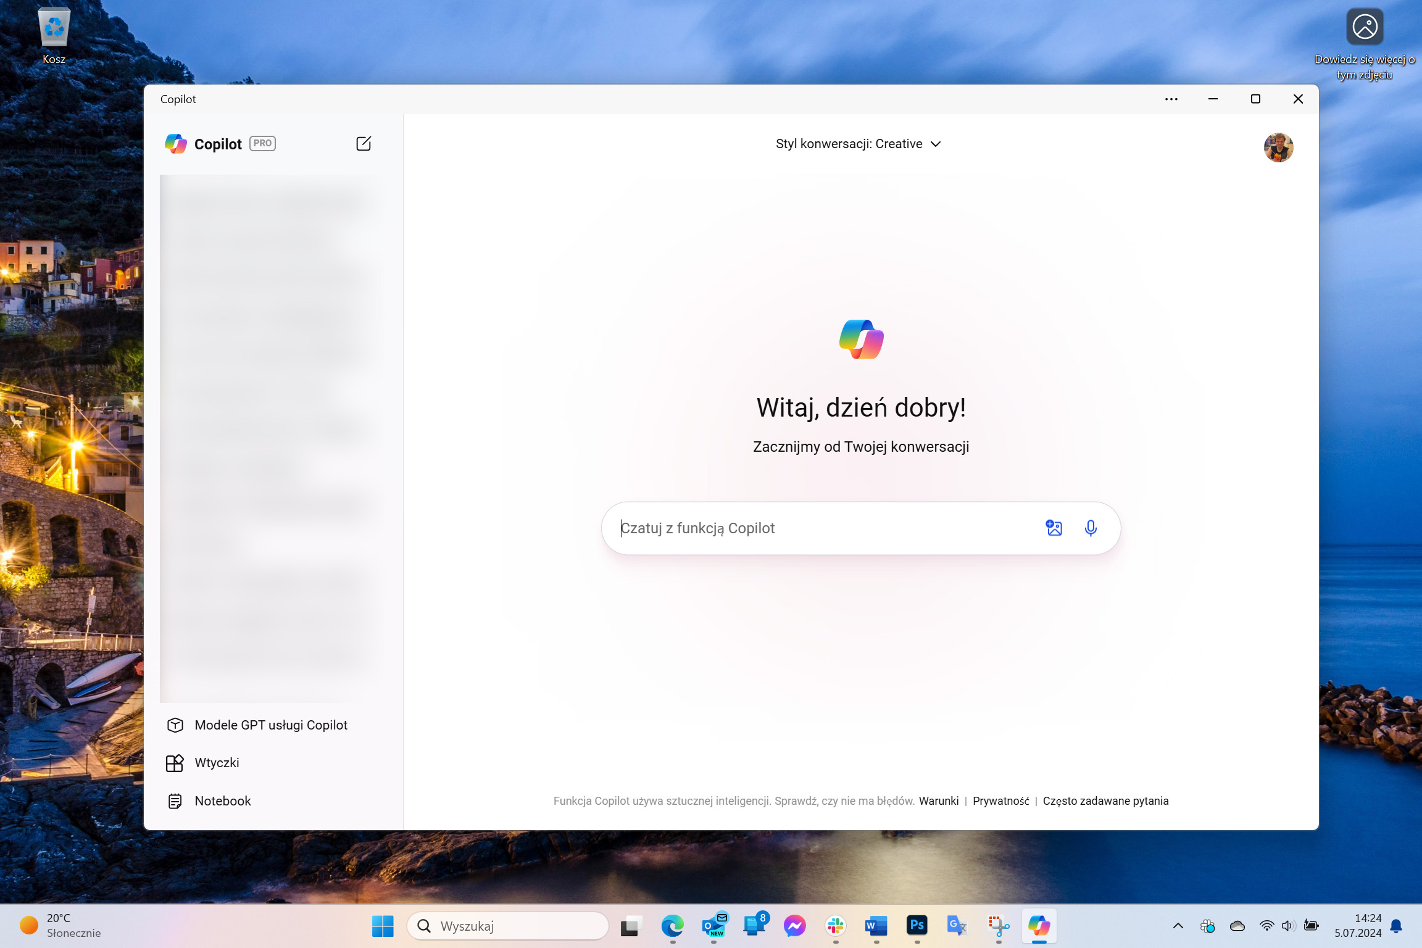Click 'Dowiedz się więcej o tym zdjęciu' desktop icon
Viewport: 1422px width, 948px height.
coord(1364,44)
